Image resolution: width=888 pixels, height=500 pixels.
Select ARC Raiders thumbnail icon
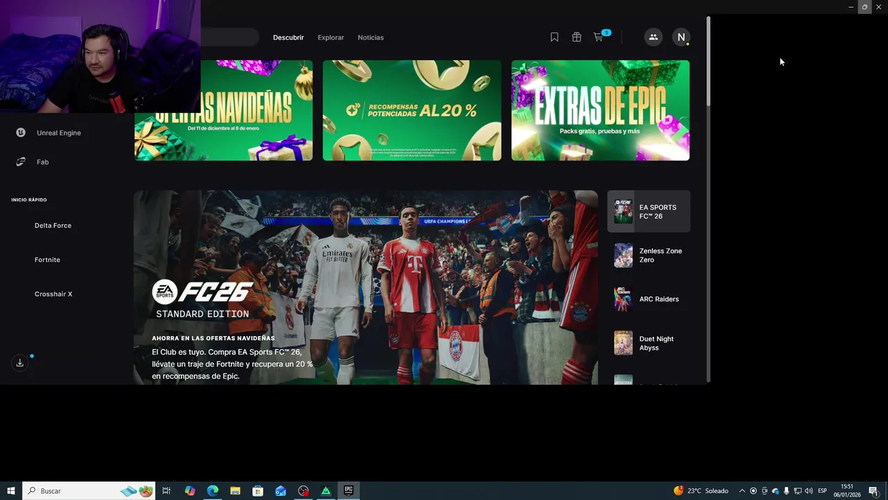623,299
